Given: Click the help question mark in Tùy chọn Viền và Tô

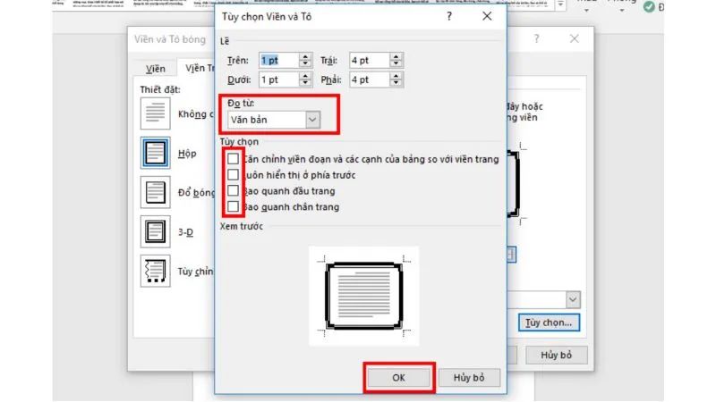Looking at the screenshot, I should pos(449,16).
